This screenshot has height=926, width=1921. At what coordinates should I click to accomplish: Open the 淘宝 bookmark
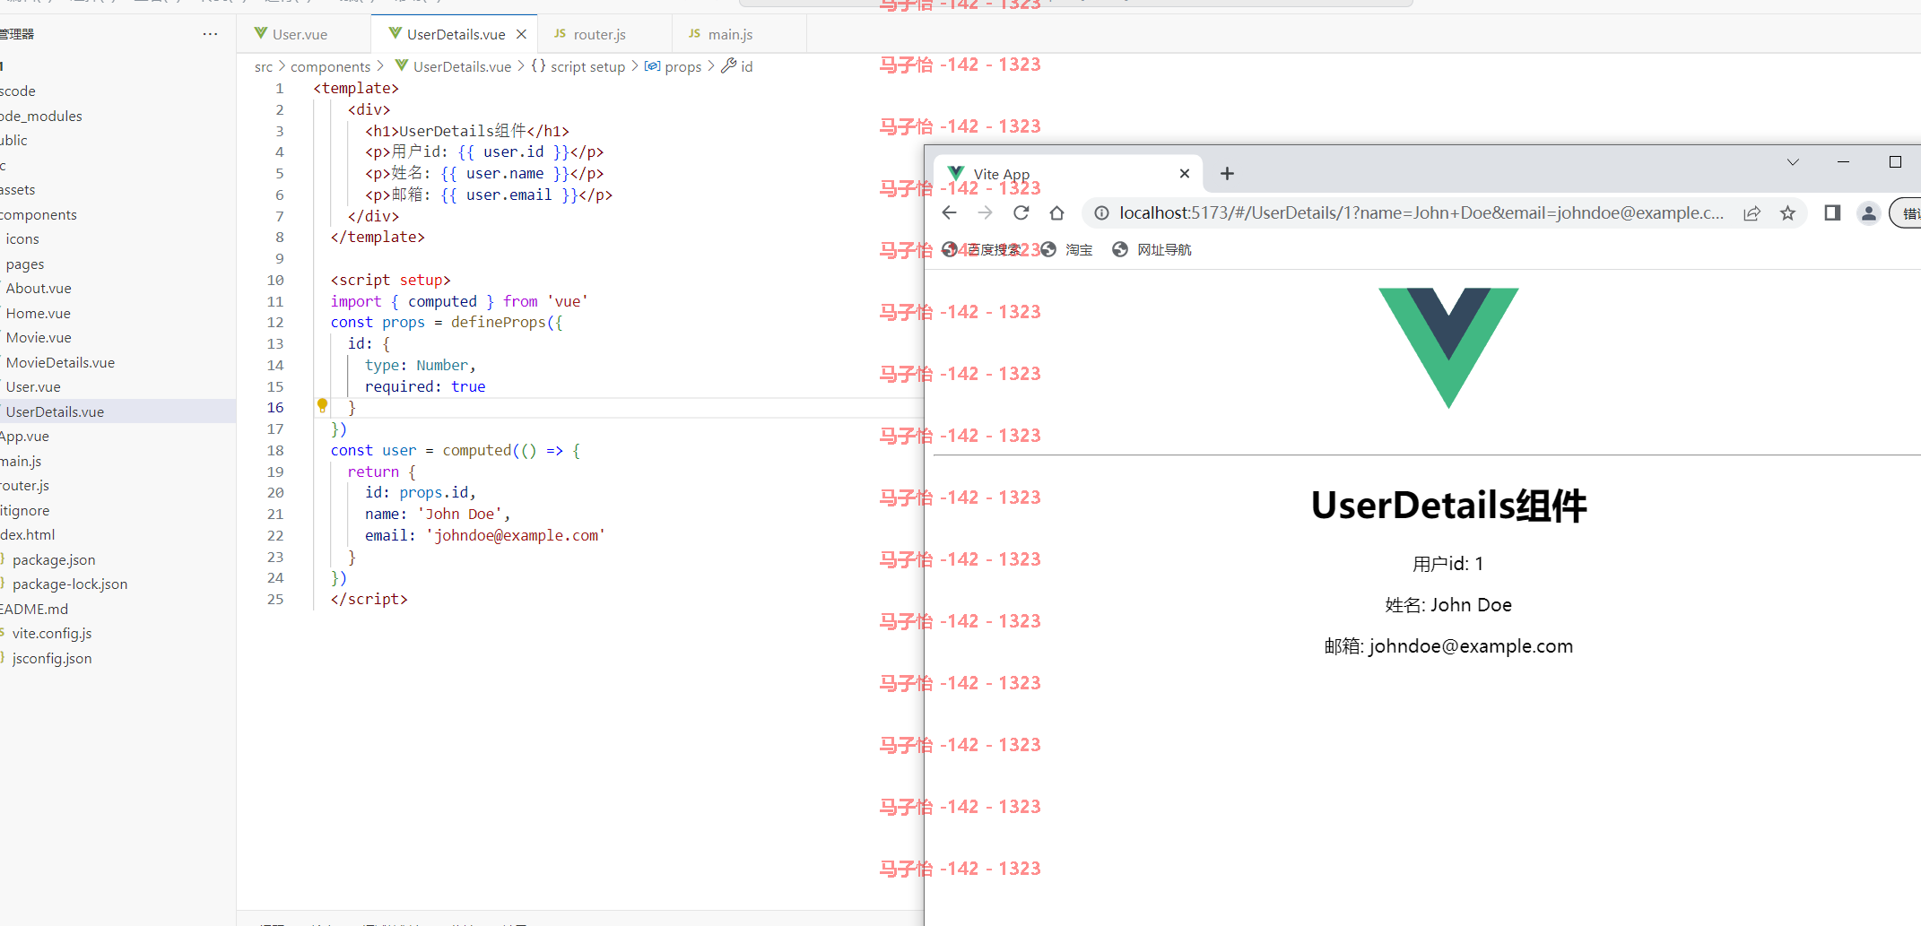coord(1066,249)
